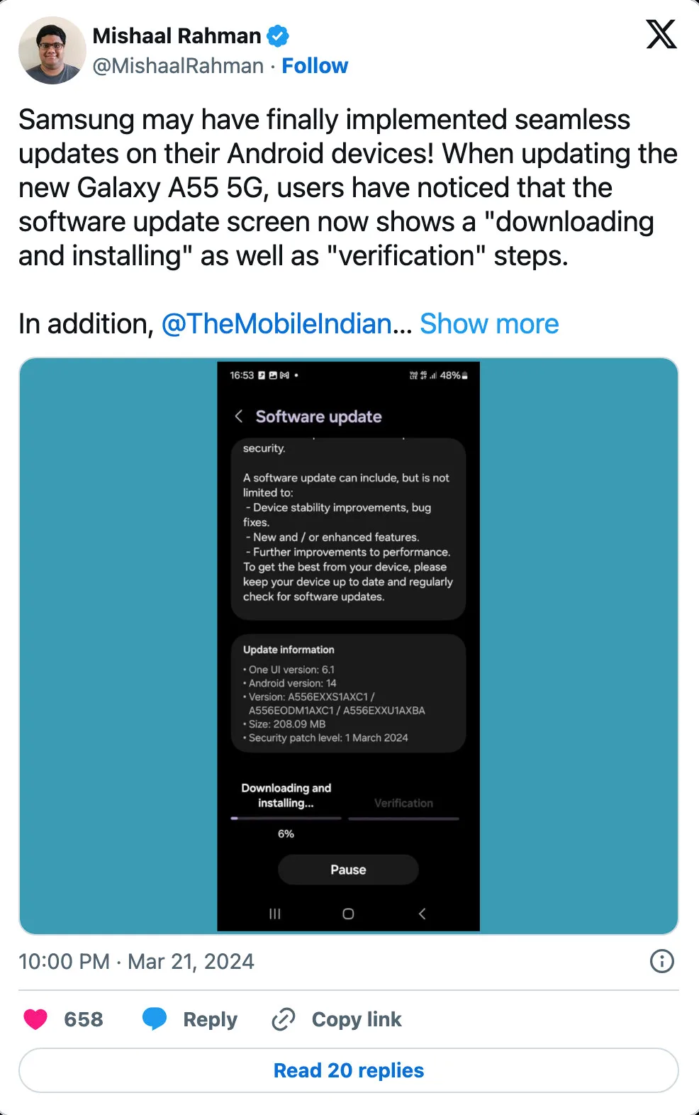The width and height of the screenshot is (699, 1115).
Task: Open Mishaal Rahman's profile picture
Action: 52,50
